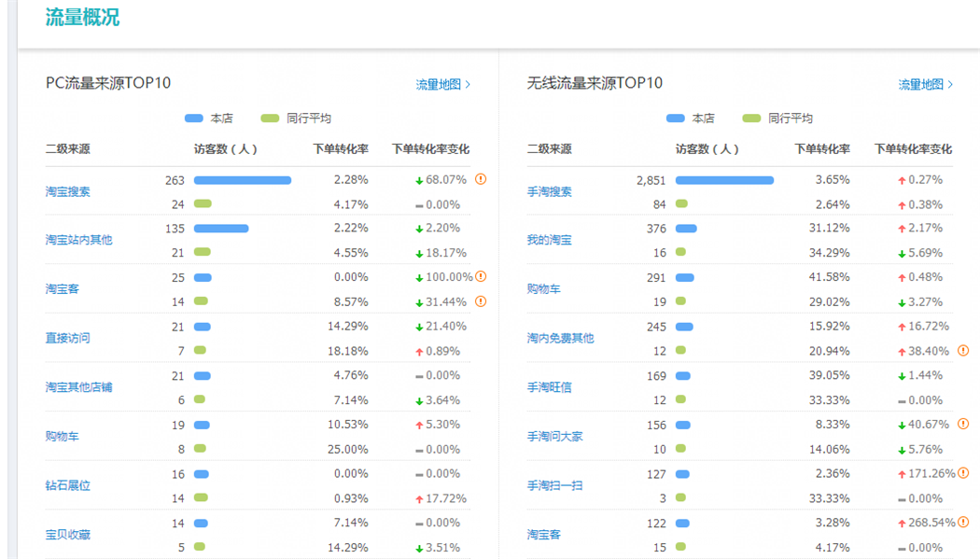Toggle the blue 本店 legend in PC panel
The image size is (980, 559).
click(x=209, y=119)
